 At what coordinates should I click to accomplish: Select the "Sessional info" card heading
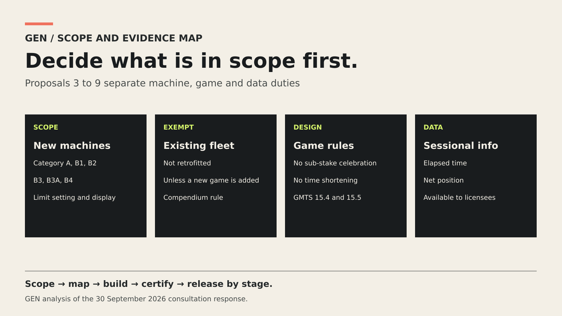(x=461, y=146)
